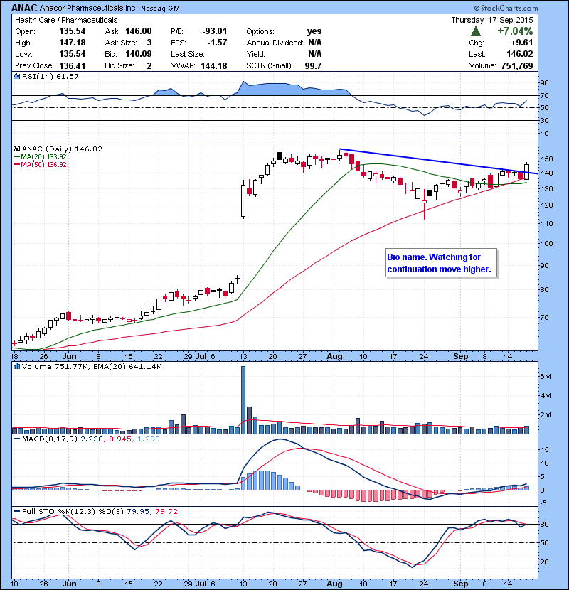
Task: Click the Last Size label
Action: point(188,54)
